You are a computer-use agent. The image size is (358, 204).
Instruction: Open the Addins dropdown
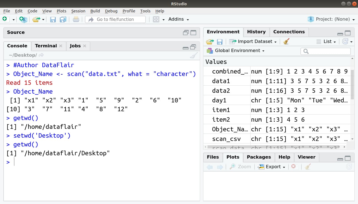pyautogui.click(x=178, y=19)
